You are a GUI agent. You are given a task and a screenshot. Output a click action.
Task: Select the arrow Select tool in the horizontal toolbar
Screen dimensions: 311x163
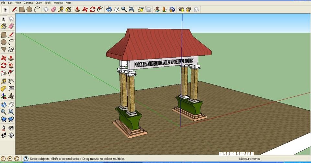[6, 9]
